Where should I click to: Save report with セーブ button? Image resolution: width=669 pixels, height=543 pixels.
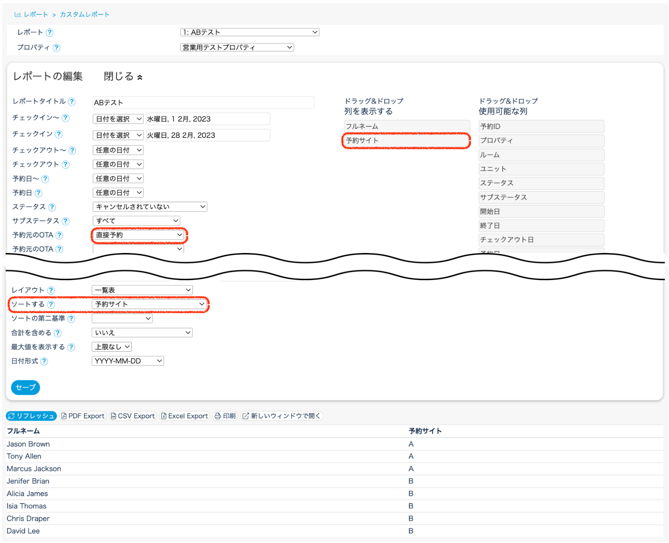coord(25,387)
